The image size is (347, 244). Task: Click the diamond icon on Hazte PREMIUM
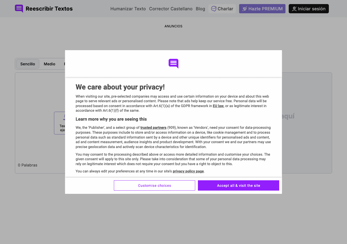pos(245,9)
